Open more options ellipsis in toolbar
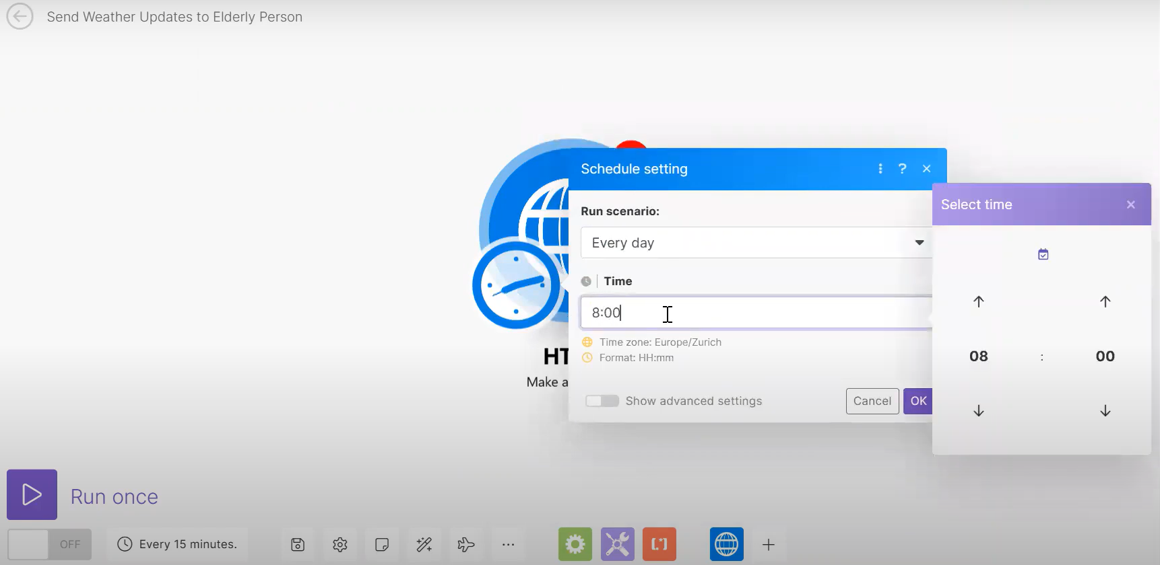Screen dimensions: 1160x565 coord(509,544)
